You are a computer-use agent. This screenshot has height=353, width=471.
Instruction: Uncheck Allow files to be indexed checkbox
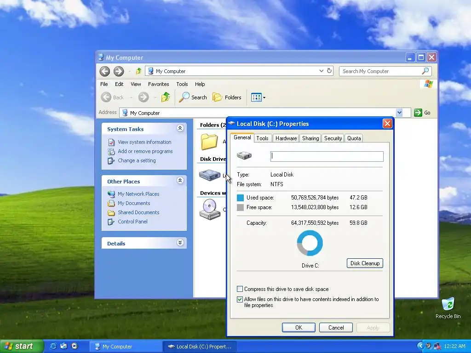(x=240, y=299)
